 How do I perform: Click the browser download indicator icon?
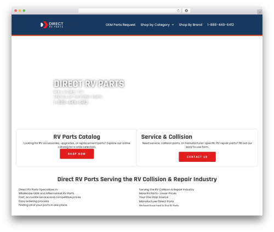186,10
